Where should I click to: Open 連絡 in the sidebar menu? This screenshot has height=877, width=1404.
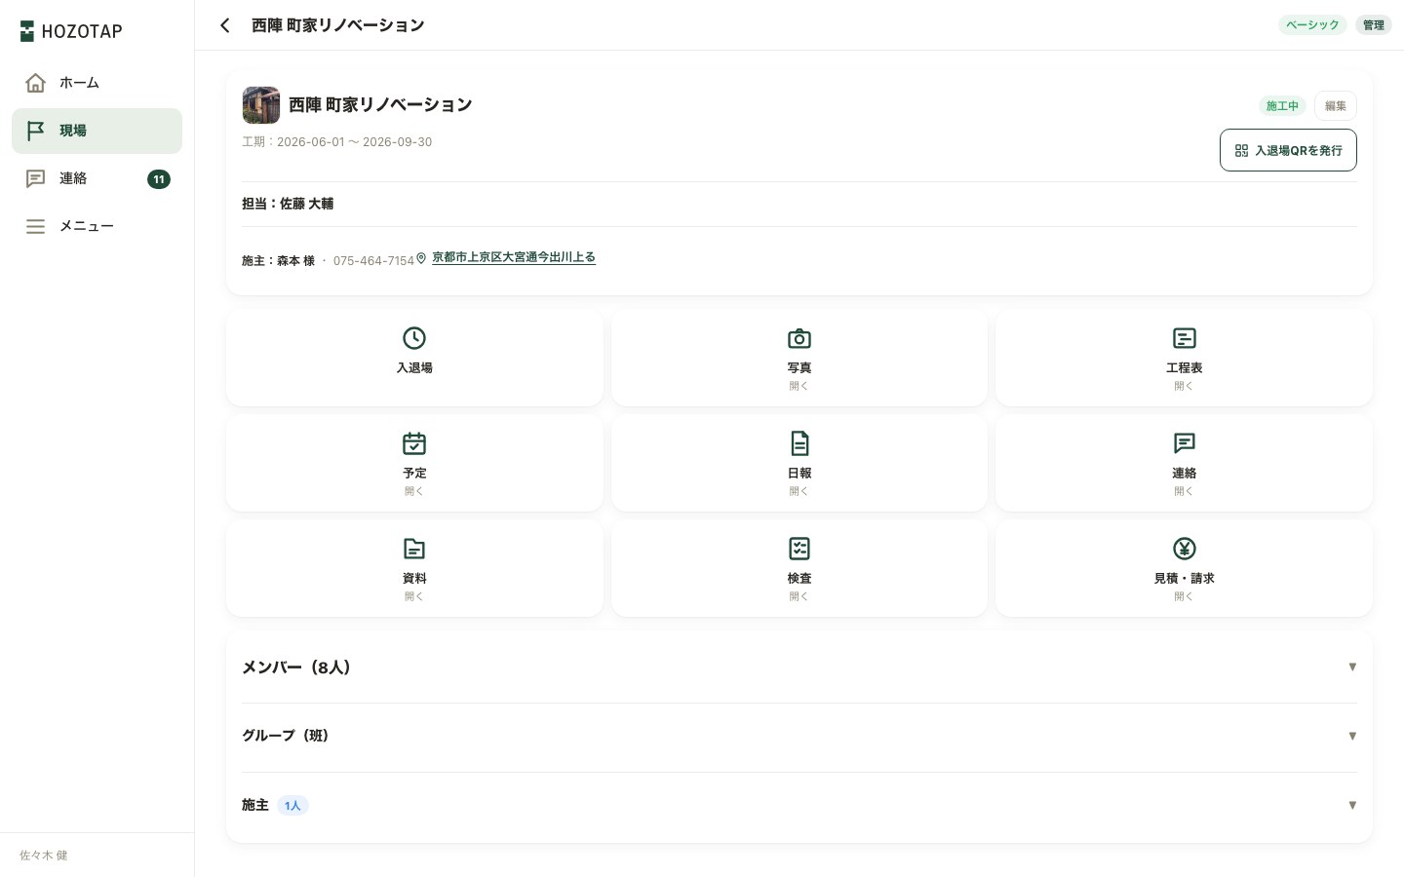click(x=97, y=178)
